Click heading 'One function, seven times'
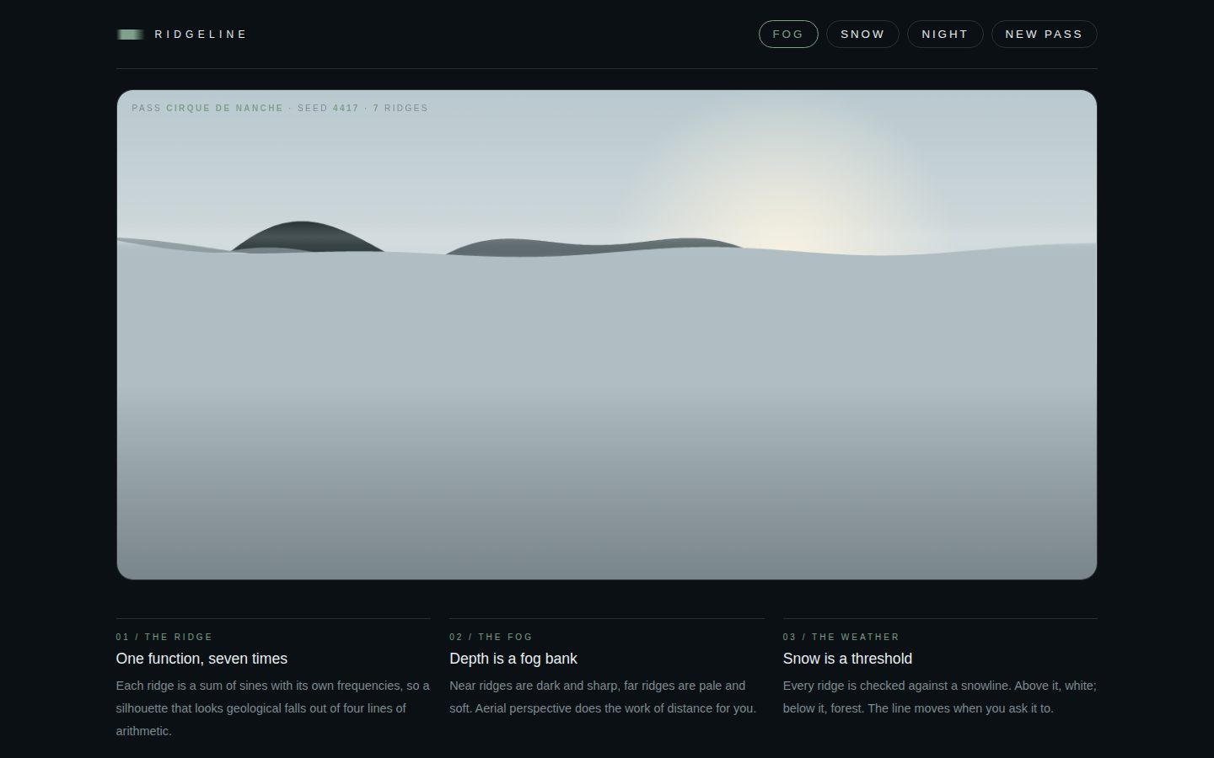Screen dimensions: 1214x758 pyautogui.click(x=201, y=659)
